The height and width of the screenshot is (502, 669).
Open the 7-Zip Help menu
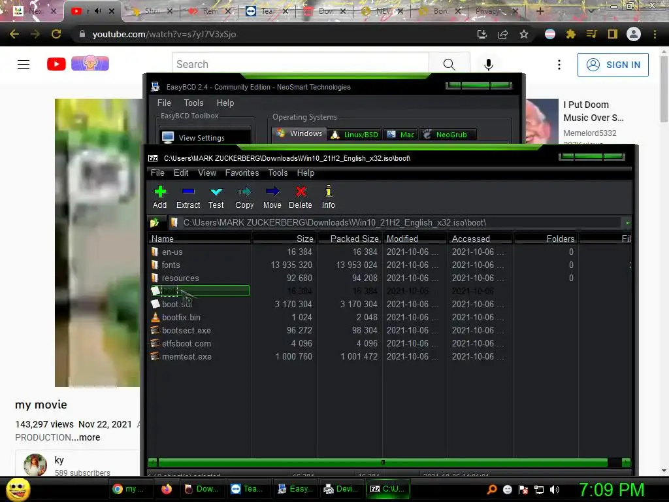(306, 173)
